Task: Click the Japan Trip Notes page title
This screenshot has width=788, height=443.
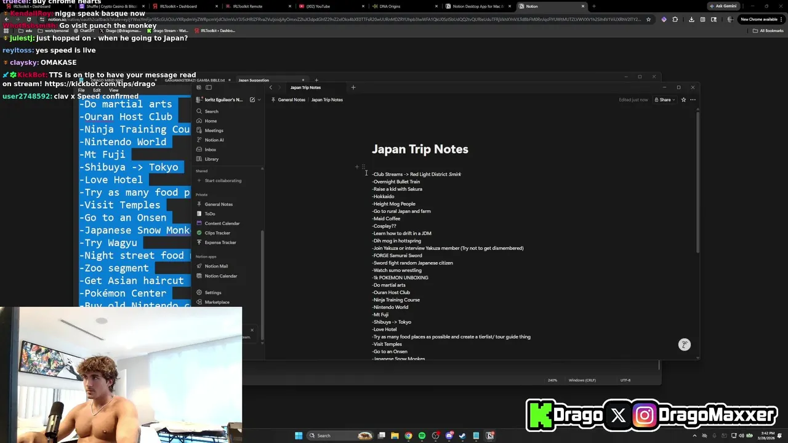Action: tap(420, 150)
